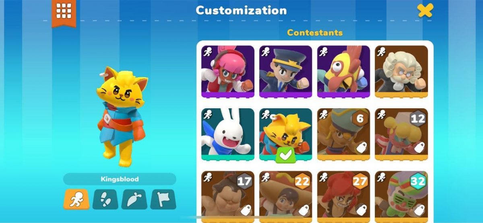Select the white bunny contestant
This screenshot has height=223, width=483.
pyautogui.click(x=228, y=134)
